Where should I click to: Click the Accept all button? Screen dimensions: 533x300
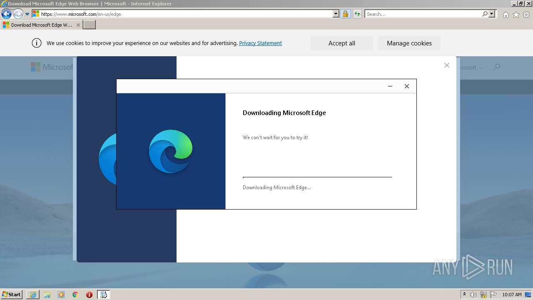pos(342,43)
